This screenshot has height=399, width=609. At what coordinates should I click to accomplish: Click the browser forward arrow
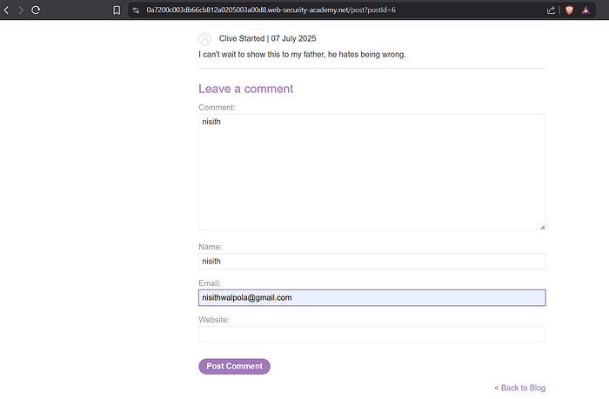pyautogui.click(x=21, y=10)
